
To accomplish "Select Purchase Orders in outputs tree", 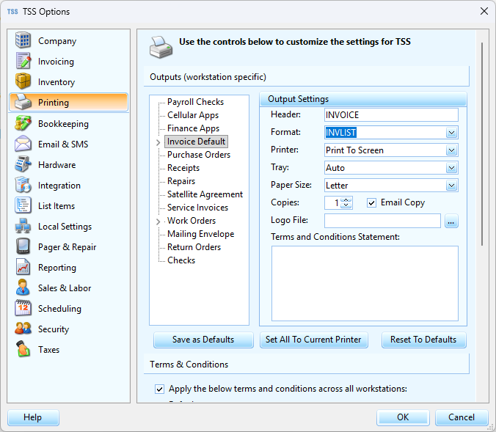I will click(198, 155).
